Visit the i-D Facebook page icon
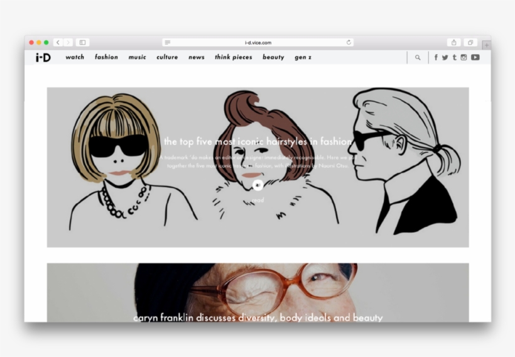515x357 pixels. point(436,58)
